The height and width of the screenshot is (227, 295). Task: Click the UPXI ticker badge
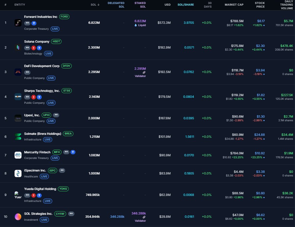pos(47,115)
